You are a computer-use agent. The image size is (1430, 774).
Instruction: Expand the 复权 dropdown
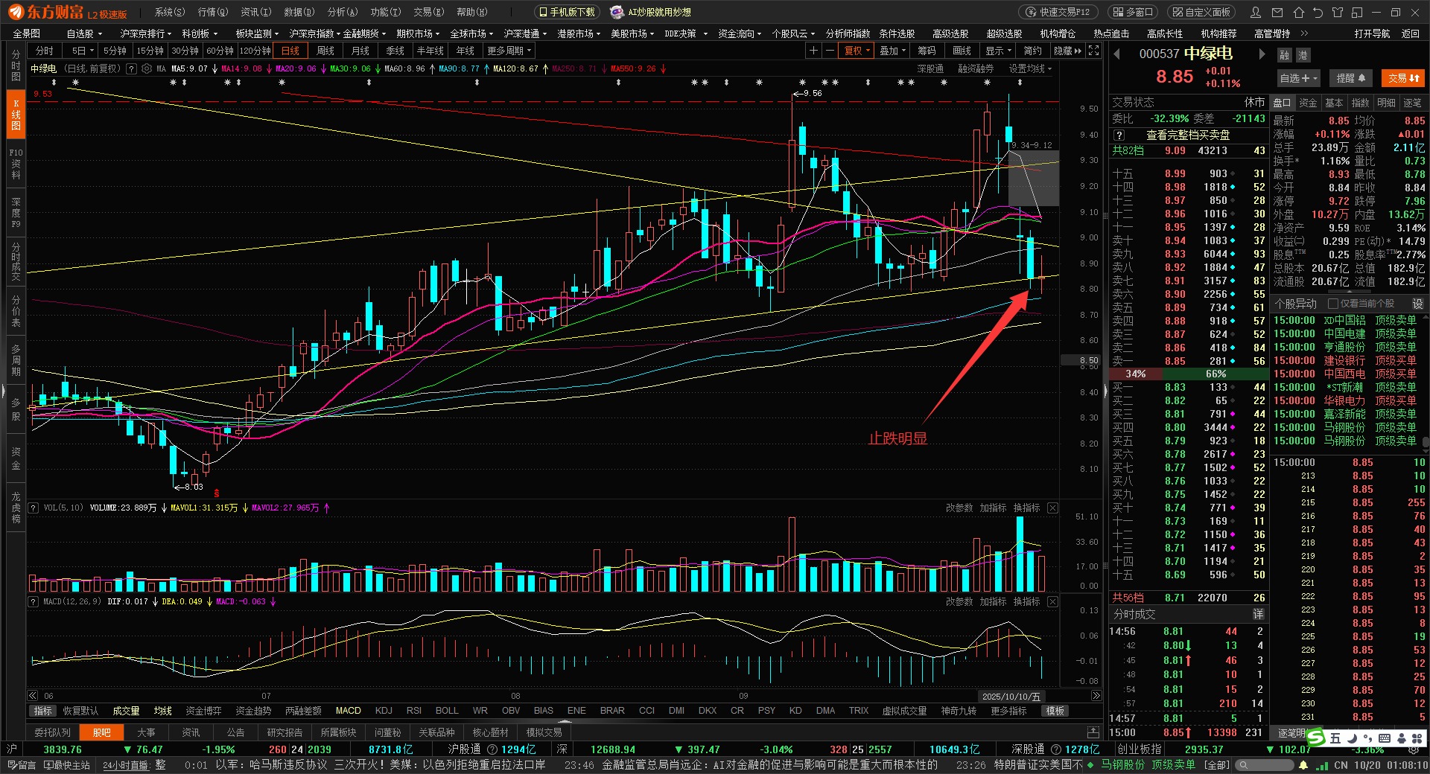(x=857, y=51)
